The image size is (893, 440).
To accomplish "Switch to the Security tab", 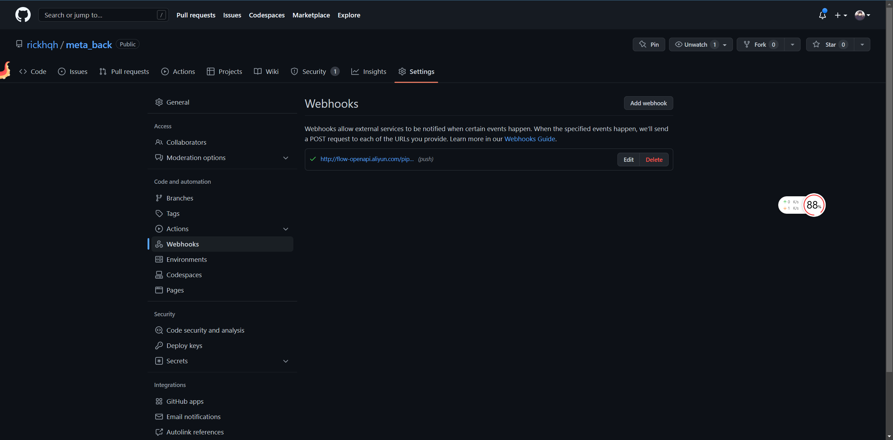I will point(315,71).
